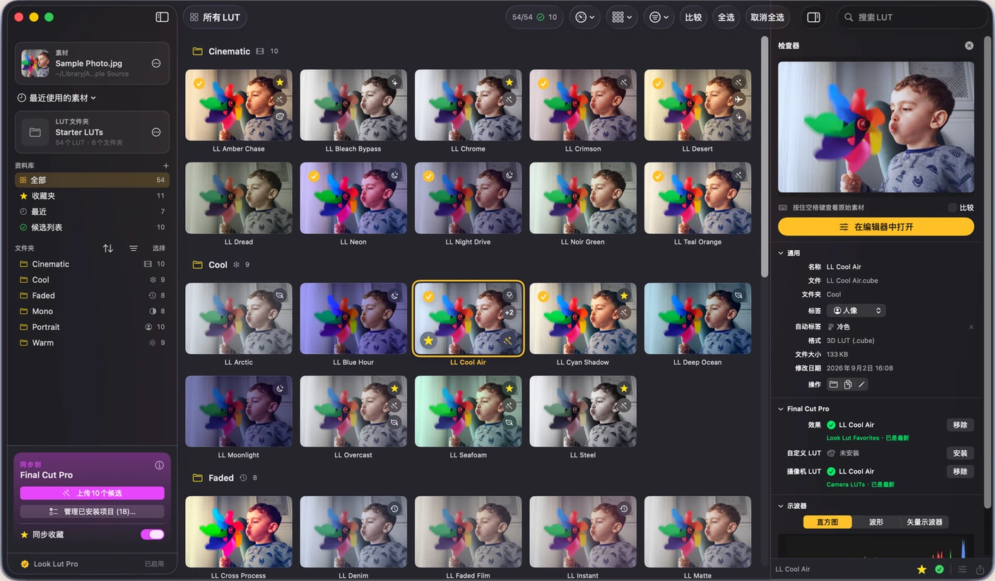Viewport: 995px width, 581px height.
Task: Click the moon icon on LL Moonlight
Action: (x=280, y=388)
